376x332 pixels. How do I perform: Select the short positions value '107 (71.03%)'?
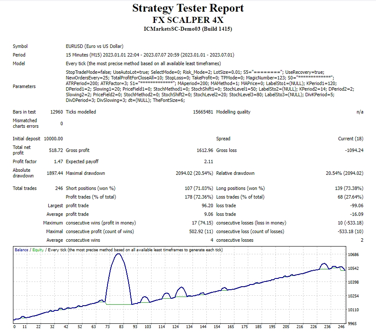199,188
